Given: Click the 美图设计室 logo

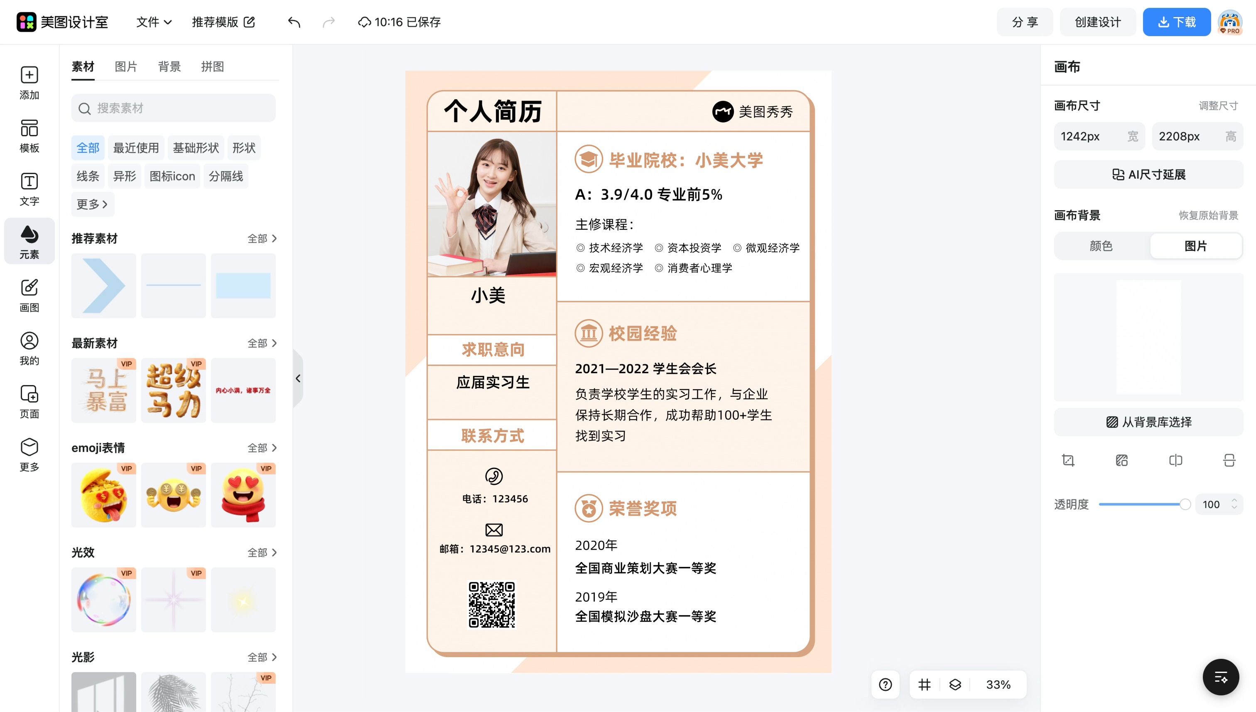Looking at the screenshot, I should [x=62, y=22].
